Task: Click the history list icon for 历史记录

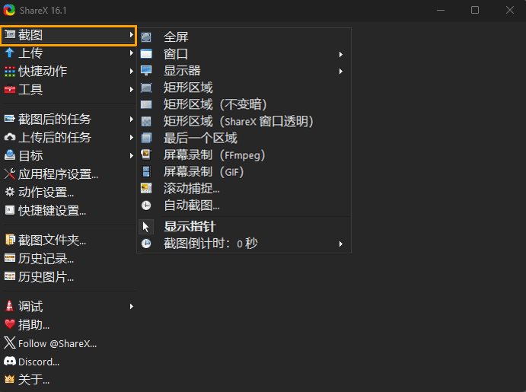Action: tap(10, 258)
